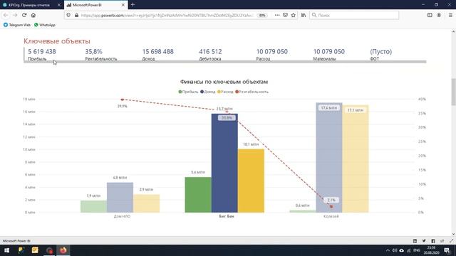The width and height of the screenshot is (456, 256).
Task: Open tracking protection shield in address bar
Action: 68,15
